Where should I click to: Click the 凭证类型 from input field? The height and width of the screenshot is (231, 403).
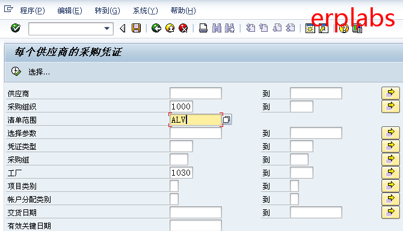[181, 146]
